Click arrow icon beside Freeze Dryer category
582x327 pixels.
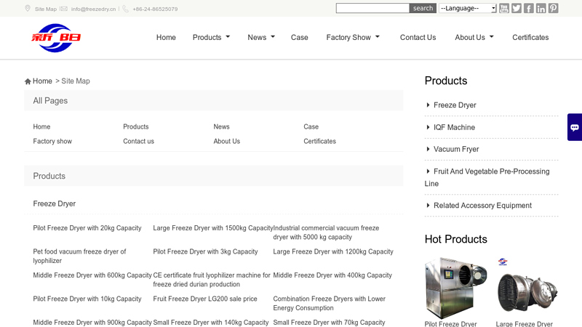(428, 105)
